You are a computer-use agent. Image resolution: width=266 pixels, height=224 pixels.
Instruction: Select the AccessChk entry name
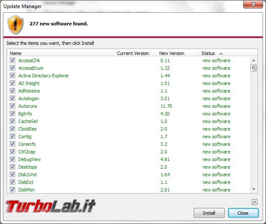click(29, 60)
